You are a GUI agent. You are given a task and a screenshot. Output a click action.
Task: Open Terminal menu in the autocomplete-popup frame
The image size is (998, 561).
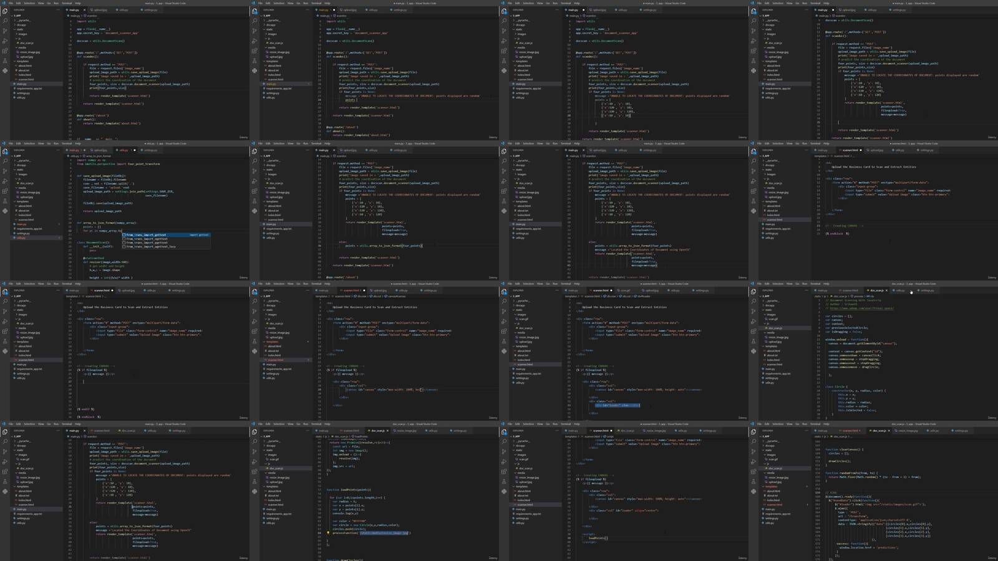pos(67,143)
